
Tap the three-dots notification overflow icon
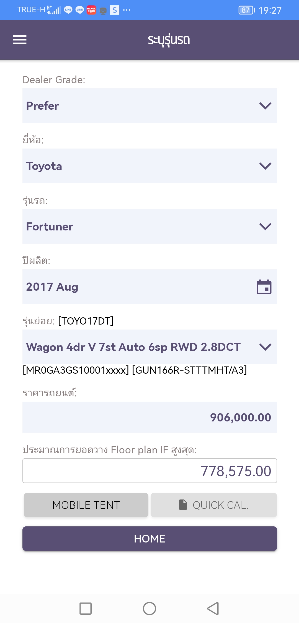click(x=127, y=10)
